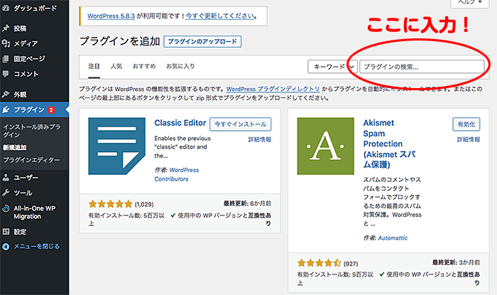Click the プラグインの検索 search field
Image resolution: width=497 pixels, height=295 pixels.
(422, 67)
